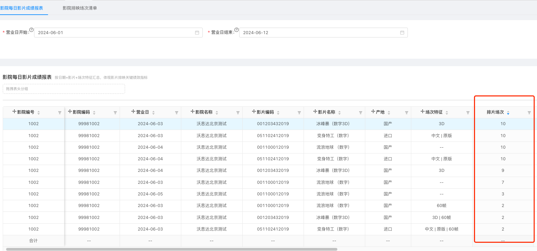Screen dimensions: 537x251
Task: Select the 60帧 only feature cell
Action: pyautogui.click(x=442, y=206)
